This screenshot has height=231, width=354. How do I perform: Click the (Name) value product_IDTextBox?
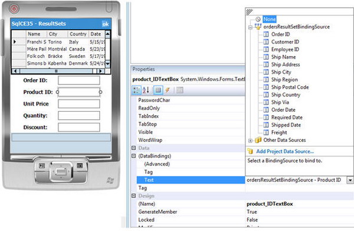point(270,204)
